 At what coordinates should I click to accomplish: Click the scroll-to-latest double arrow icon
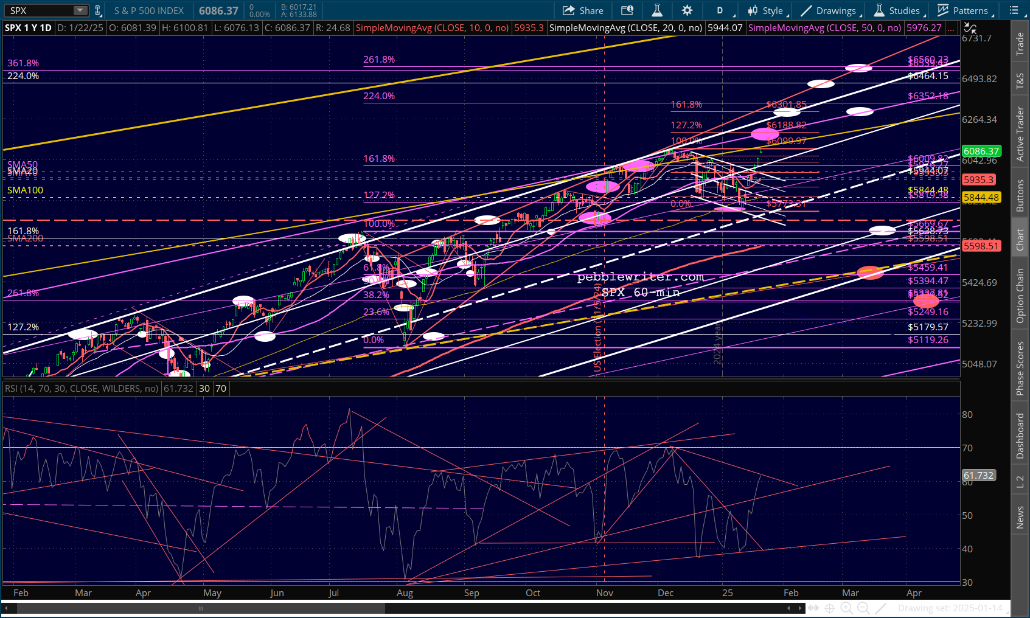[x=813, y=608]
